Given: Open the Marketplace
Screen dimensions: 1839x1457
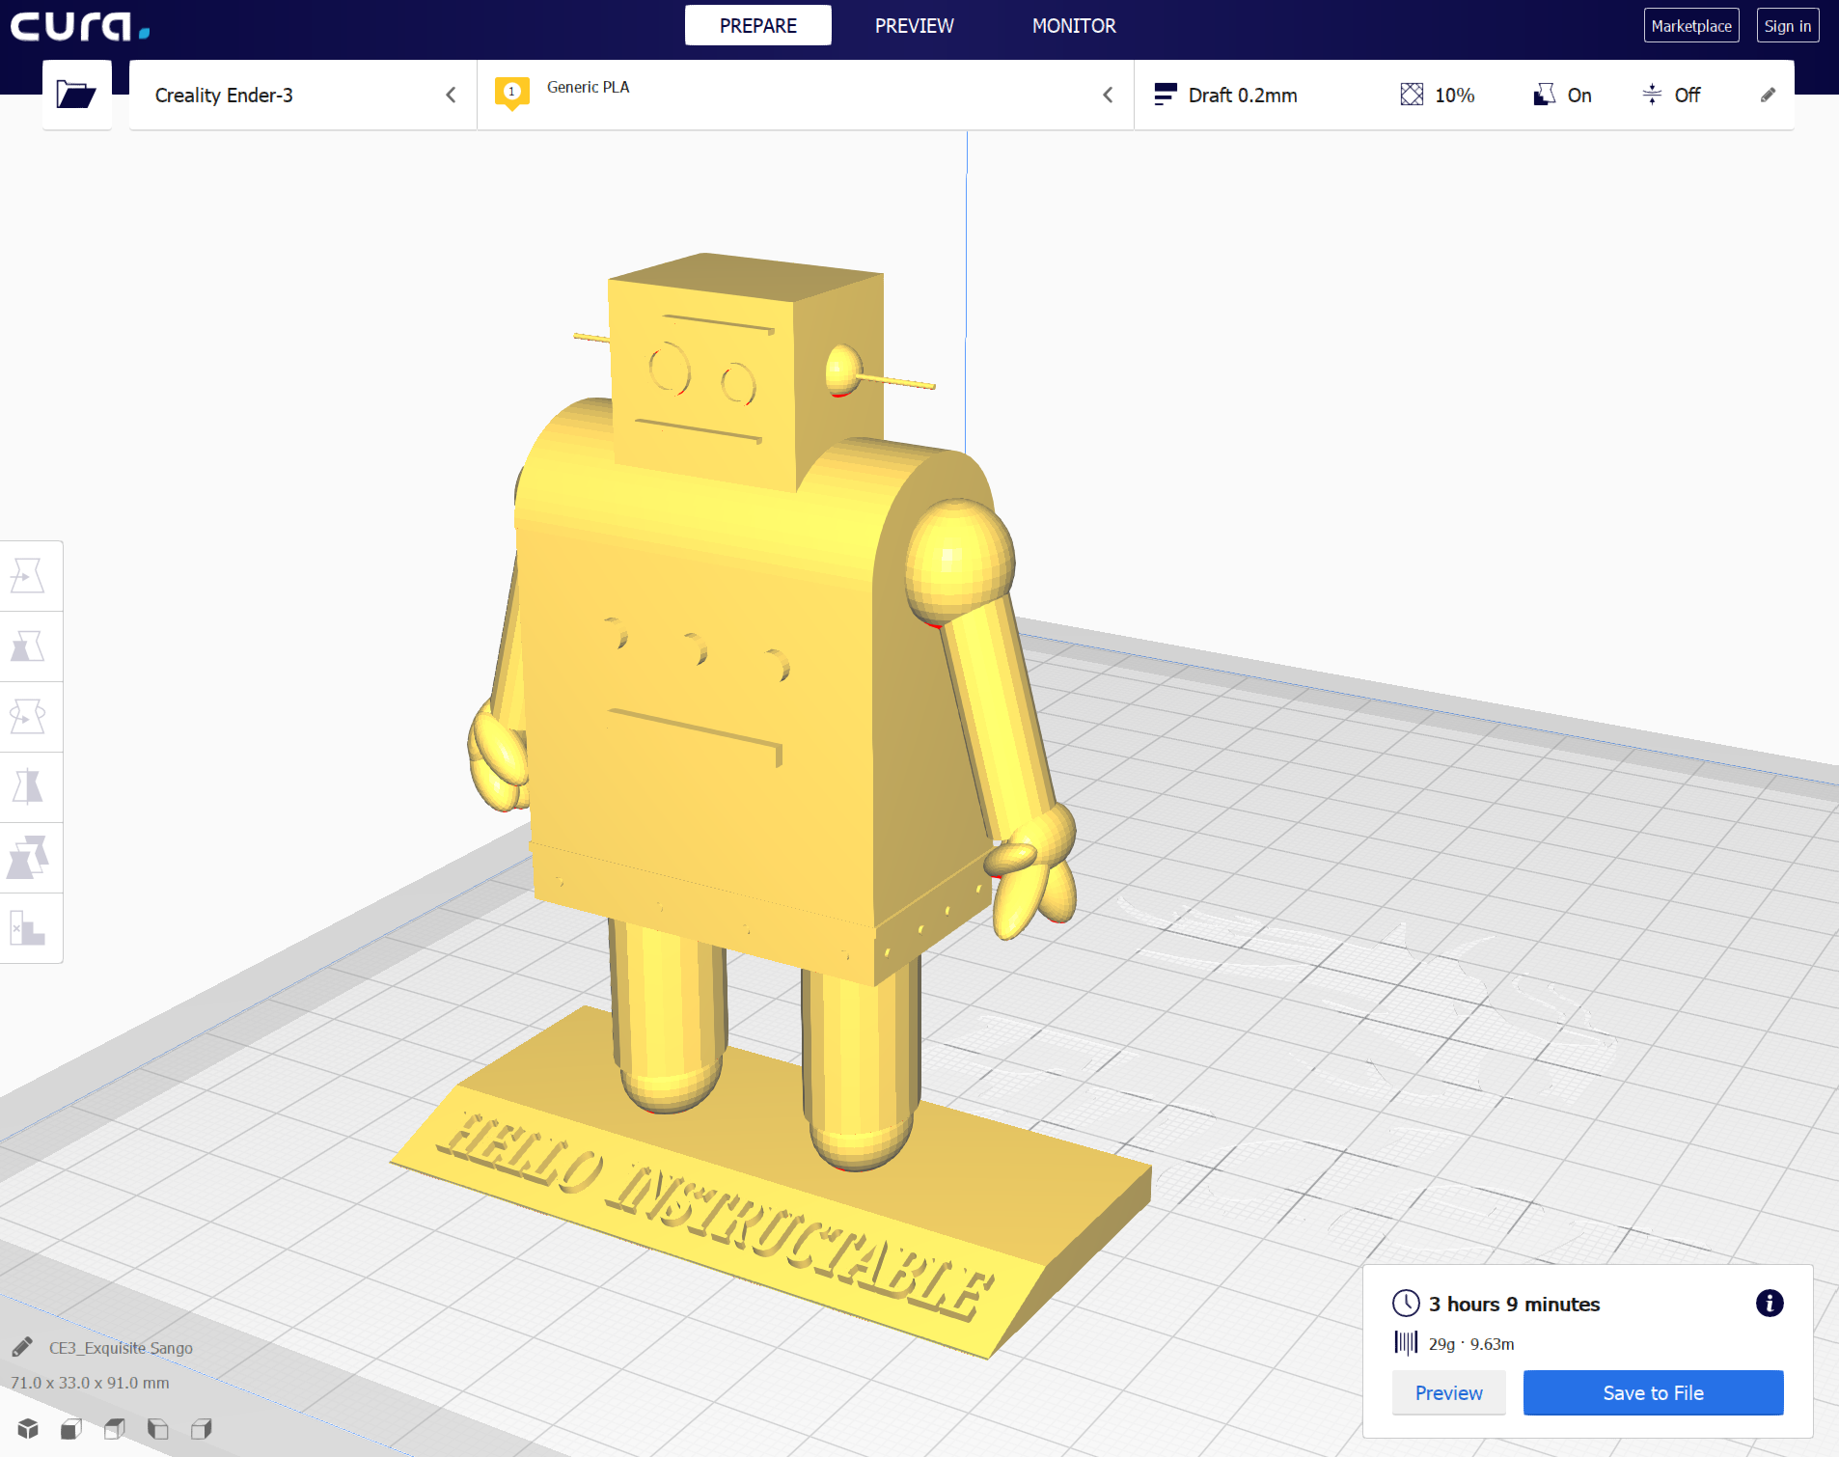Looking at the screenshot, I should click(1690, 25).
